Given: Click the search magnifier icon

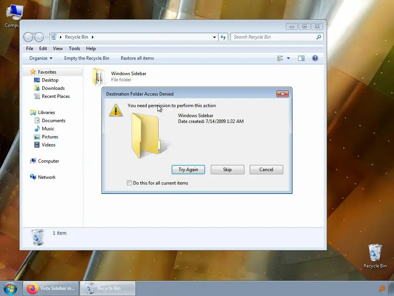Looking at the screenshot, I should [x=319, y=37].
